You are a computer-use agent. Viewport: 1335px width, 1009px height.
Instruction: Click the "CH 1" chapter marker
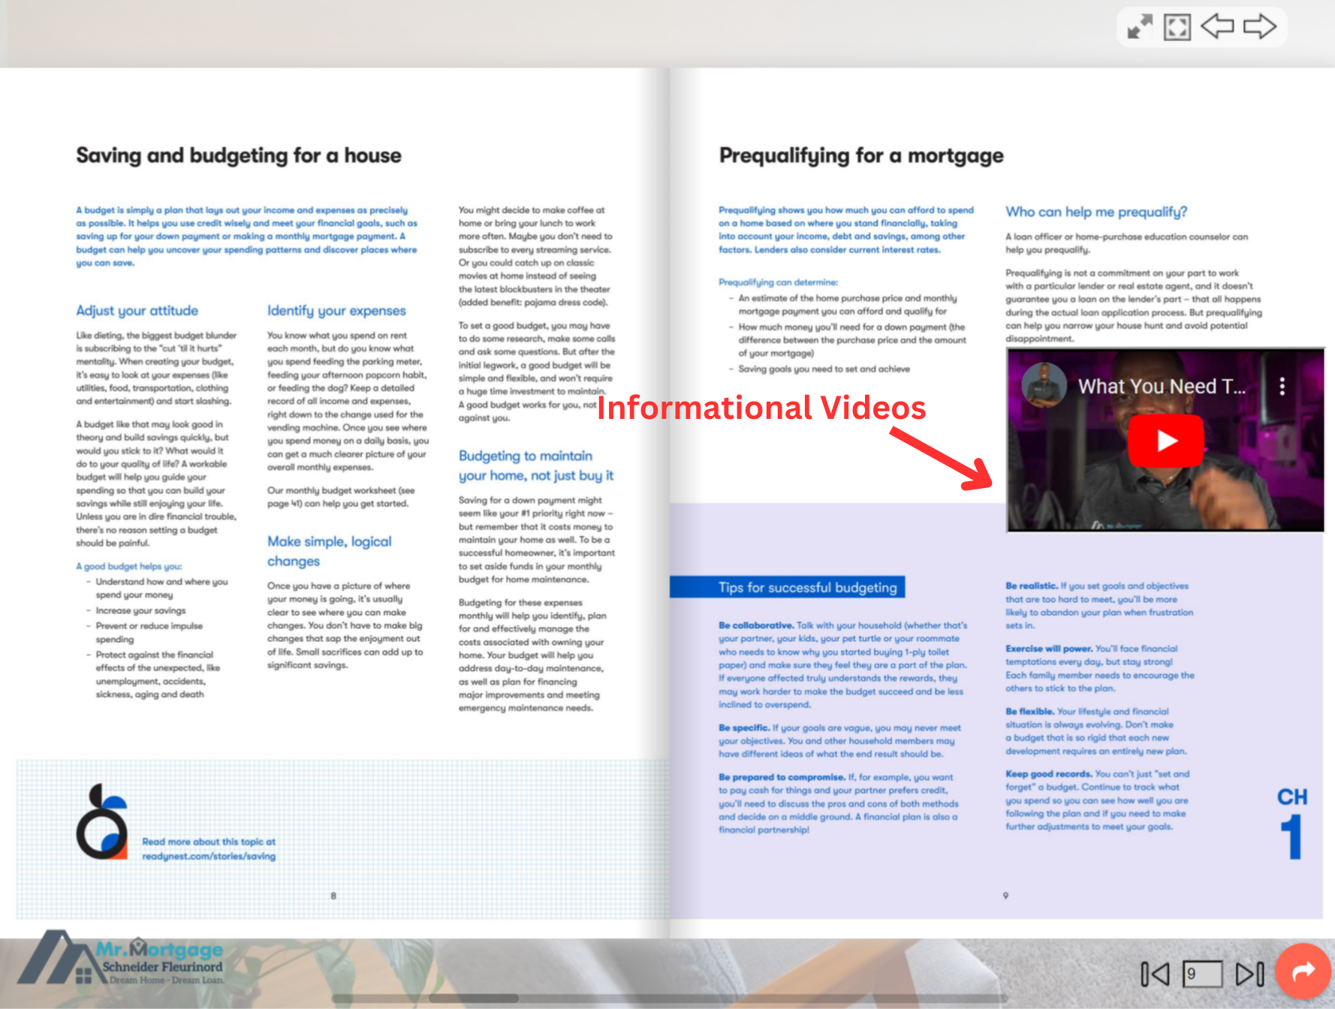(1292, 823)
